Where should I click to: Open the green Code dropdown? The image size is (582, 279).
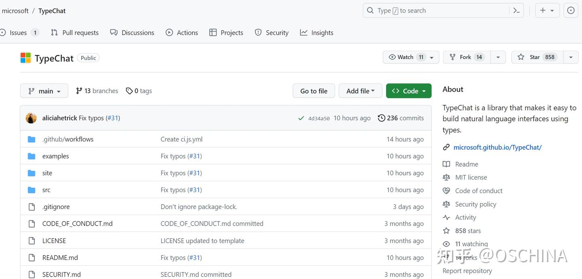pos(409,91)
